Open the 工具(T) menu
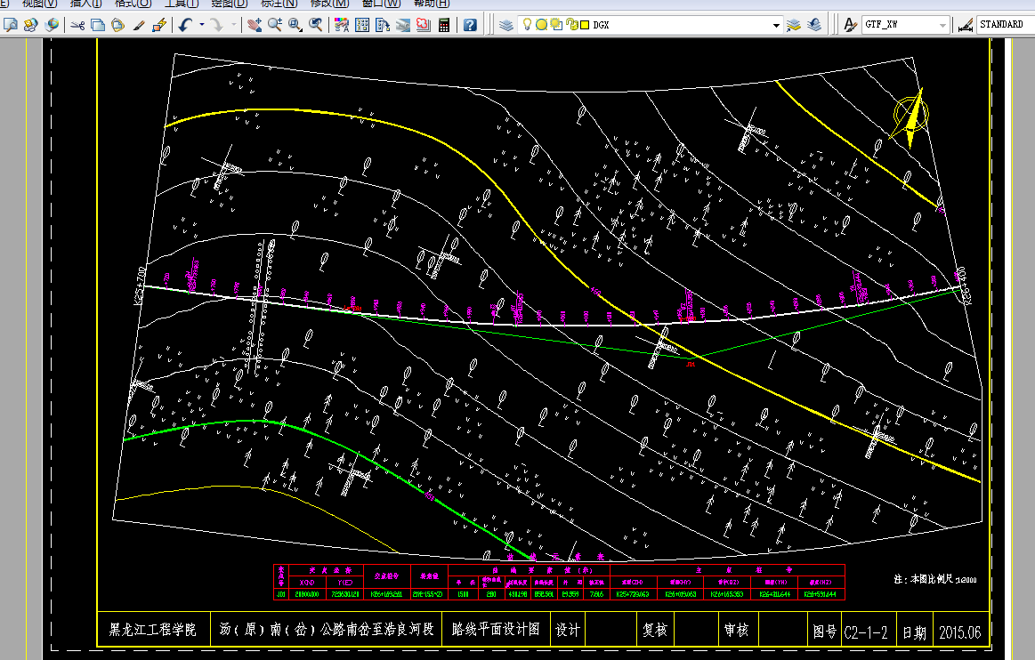 (181, 4)
